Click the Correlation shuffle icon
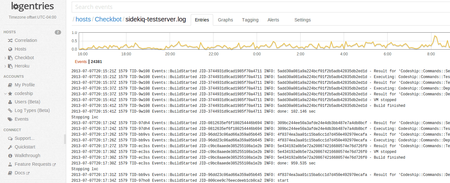This screenshot has width=450, height=183. 10,40
